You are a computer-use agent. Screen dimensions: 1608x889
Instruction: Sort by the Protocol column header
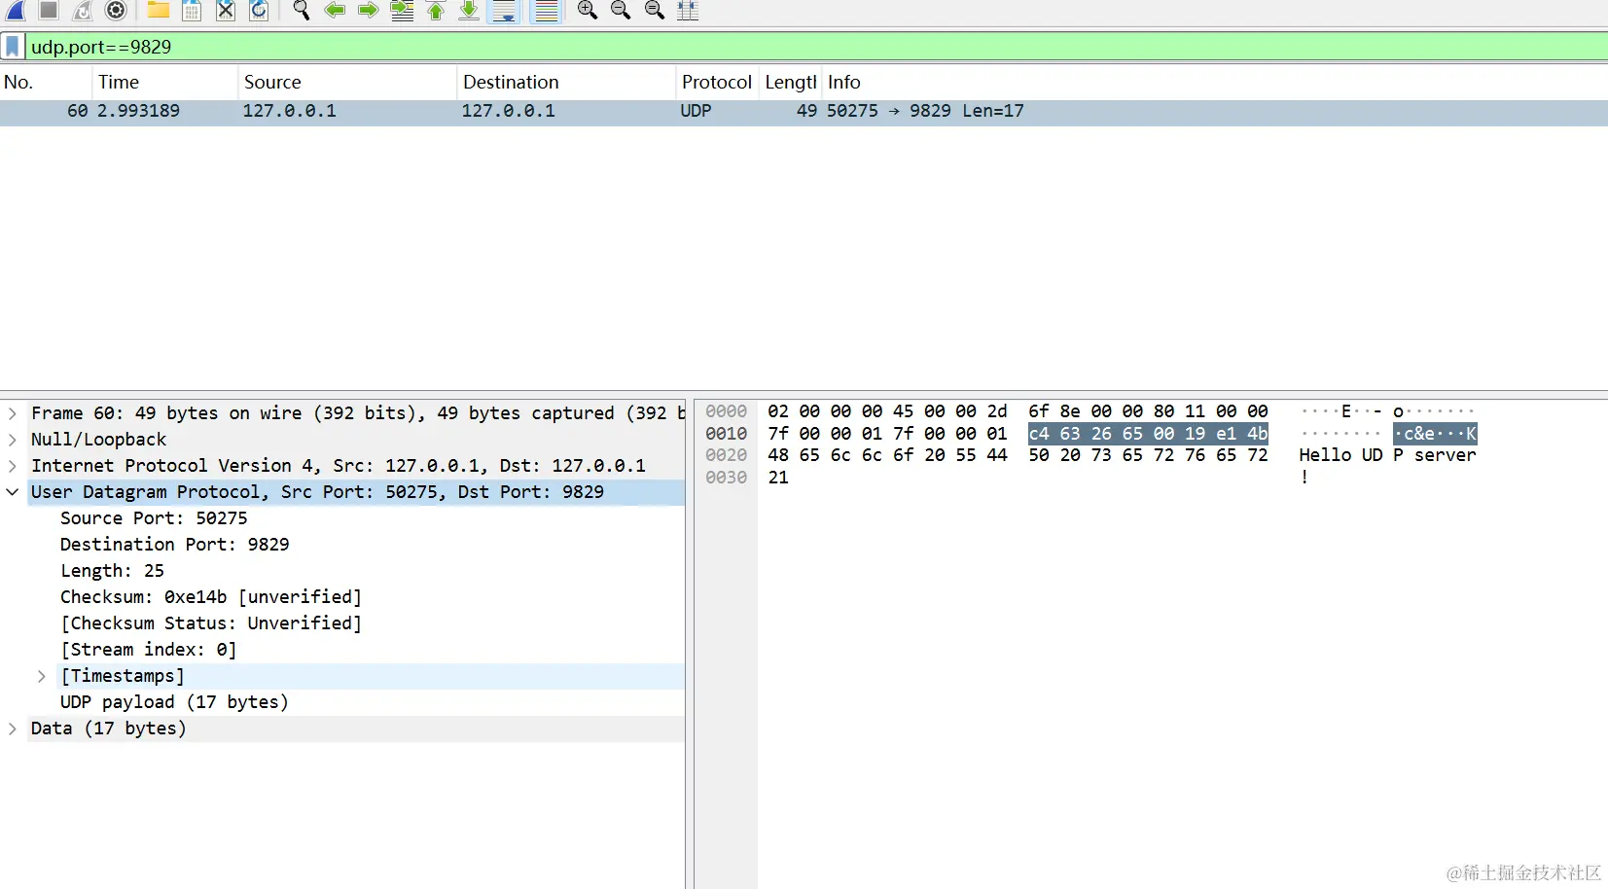pyautogui.click(x=717, y=83)
